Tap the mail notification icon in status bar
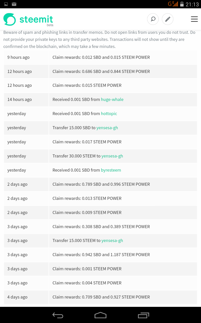This screenshot has height=323, width=201. point(14,4)
